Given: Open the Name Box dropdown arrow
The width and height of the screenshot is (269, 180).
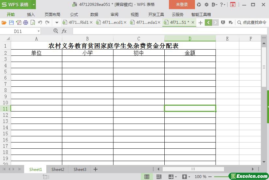Looking at the screenshot, I should click(x=38, y=31).
